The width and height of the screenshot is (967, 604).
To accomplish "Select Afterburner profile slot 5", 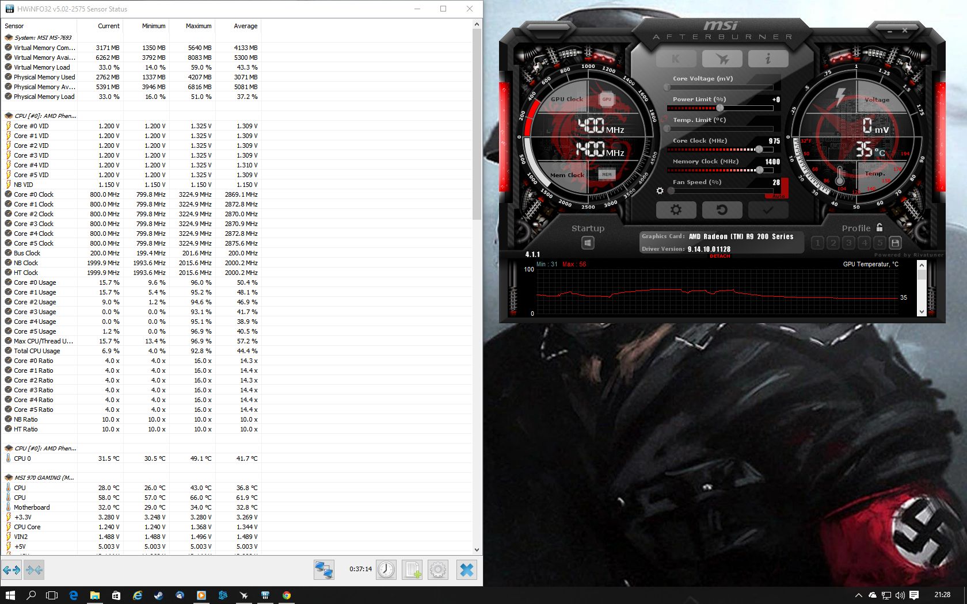I will click(x=880, y=243).
